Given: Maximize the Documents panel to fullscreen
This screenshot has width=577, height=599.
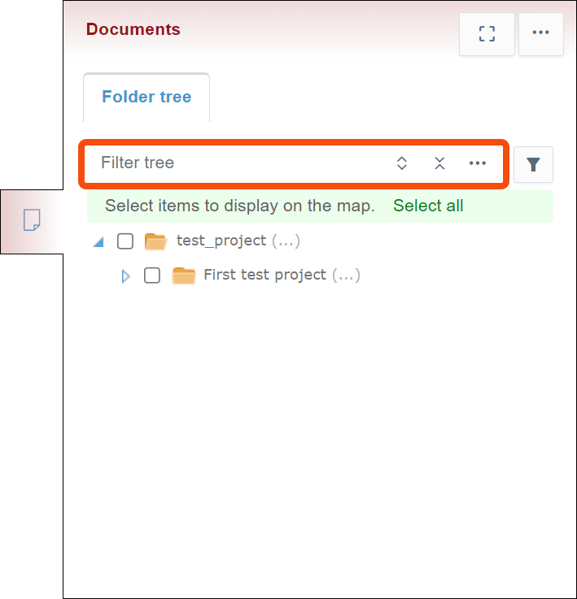Looking at the screenshot, I should 487,34.
